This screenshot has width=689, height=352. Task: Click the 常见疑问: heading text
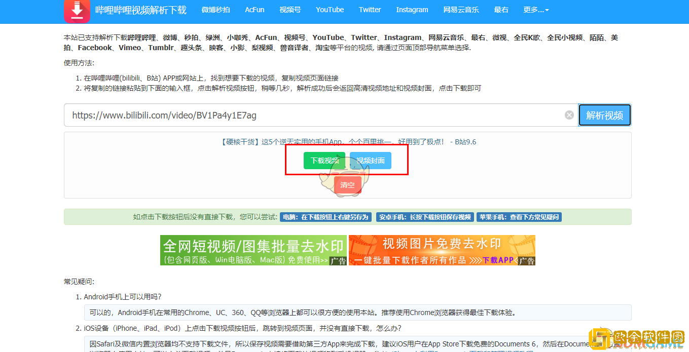(79, 282)
